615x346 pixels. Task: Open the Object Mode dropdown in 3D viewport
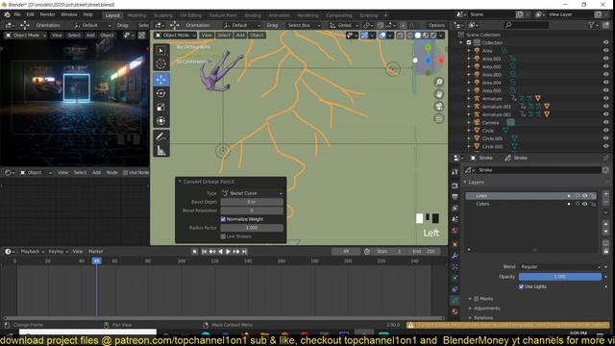(175, 36)
